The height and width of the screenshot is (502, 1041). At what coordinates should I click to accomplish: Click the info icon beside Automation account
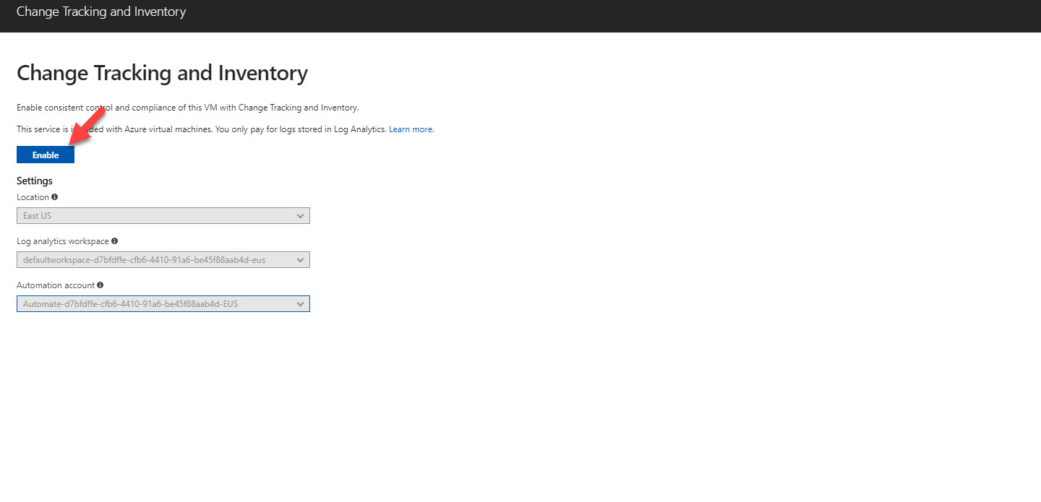(100, 285)
